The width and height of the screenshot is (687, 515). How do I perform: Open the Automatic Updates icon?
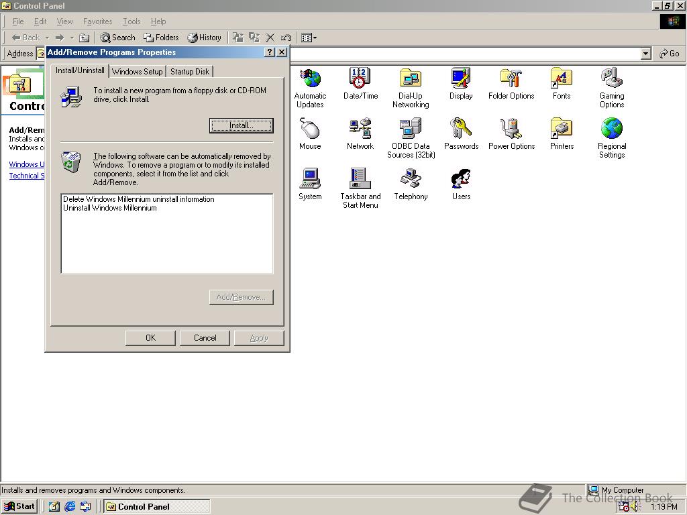coord(310,88)
